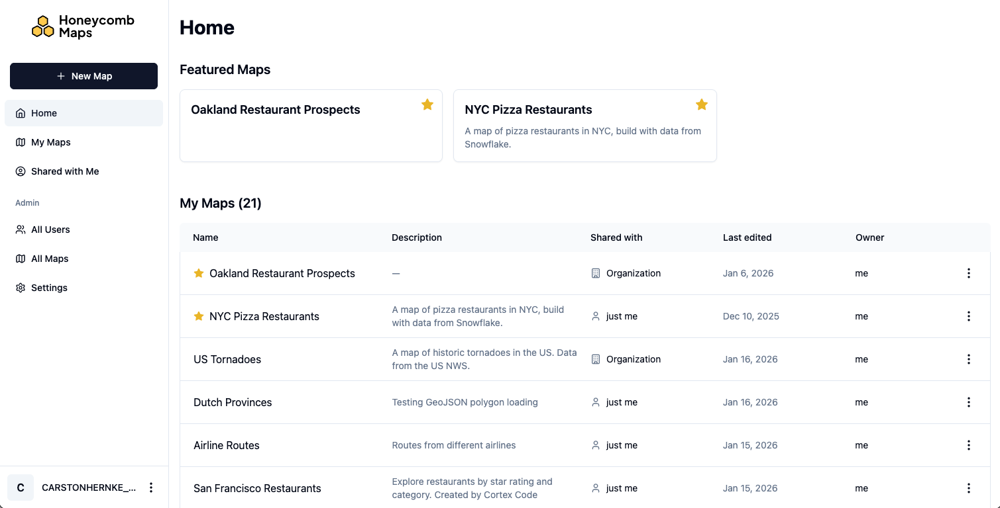Open kebab menu for San Francisco Restaurants row
This screenshot has height=508, width=1000.
(x=968, y=488)
